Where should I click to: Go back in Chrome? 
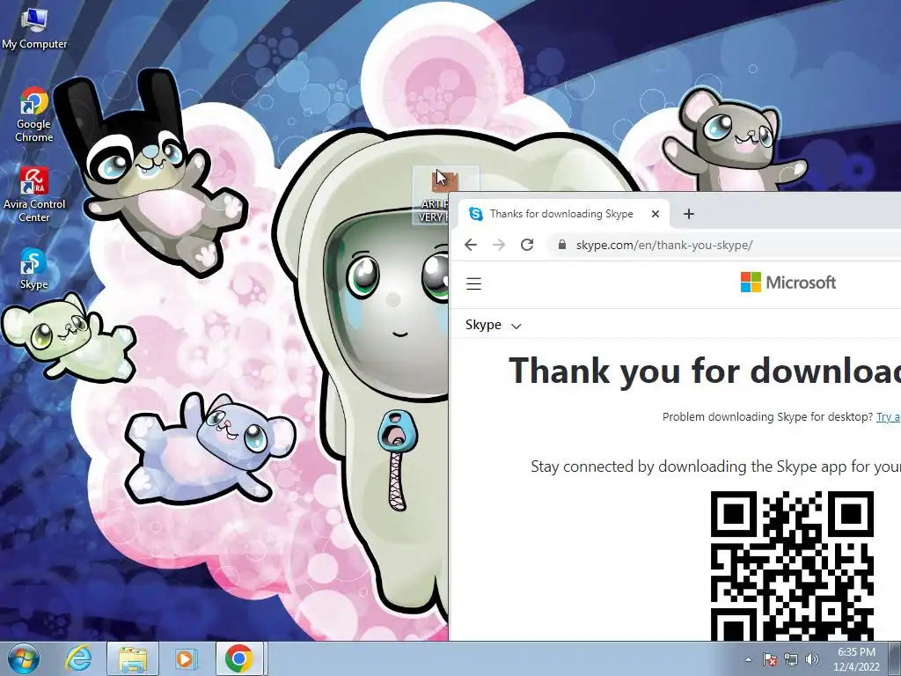[x=471, y=245]
